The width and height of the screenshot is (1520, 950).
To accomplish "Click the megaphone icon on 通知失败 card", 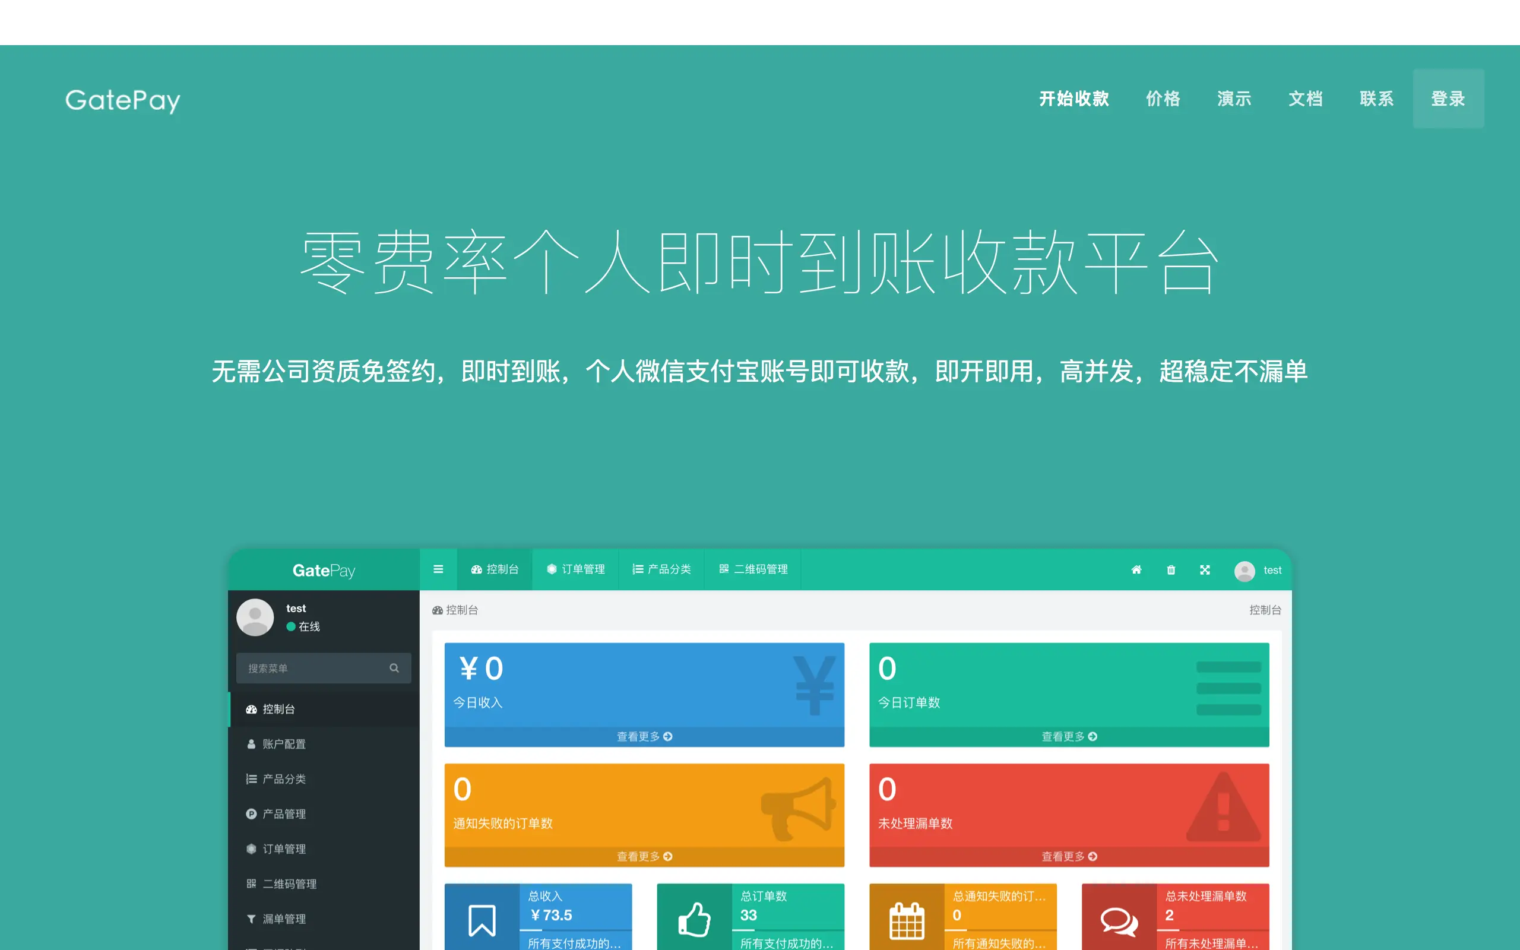I will [x=799, y=809].
